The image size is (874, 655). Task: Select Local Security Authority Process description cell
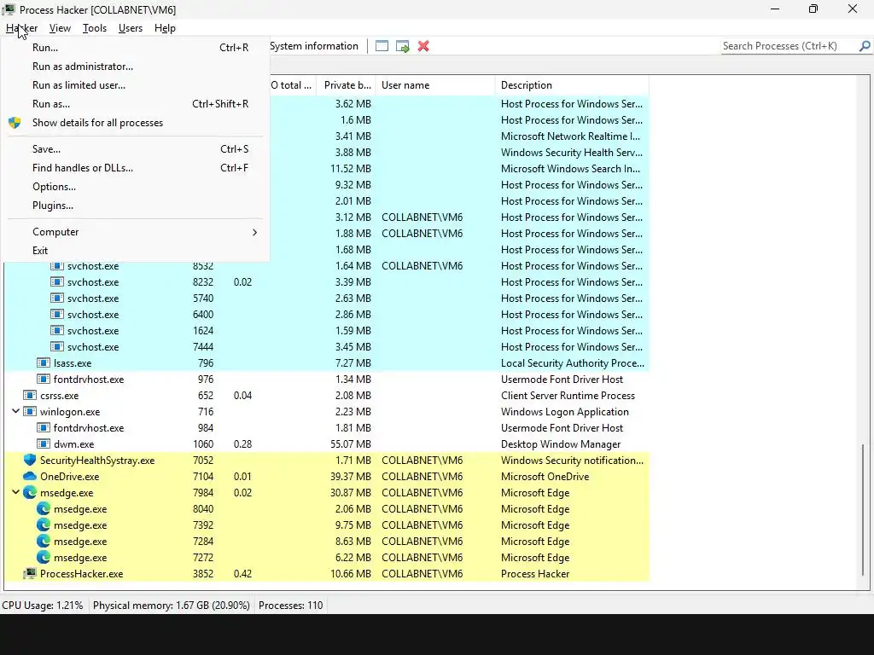[x=573, y=363]
